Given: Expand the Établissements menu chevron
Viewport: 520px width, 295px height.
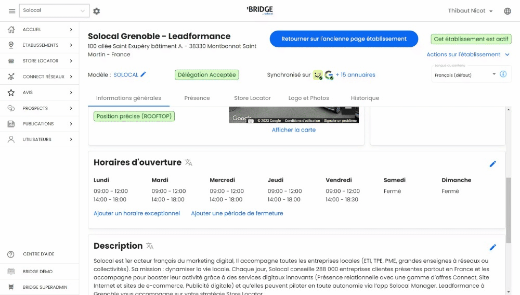Looking at the screenshot, I should coord(71,45).
